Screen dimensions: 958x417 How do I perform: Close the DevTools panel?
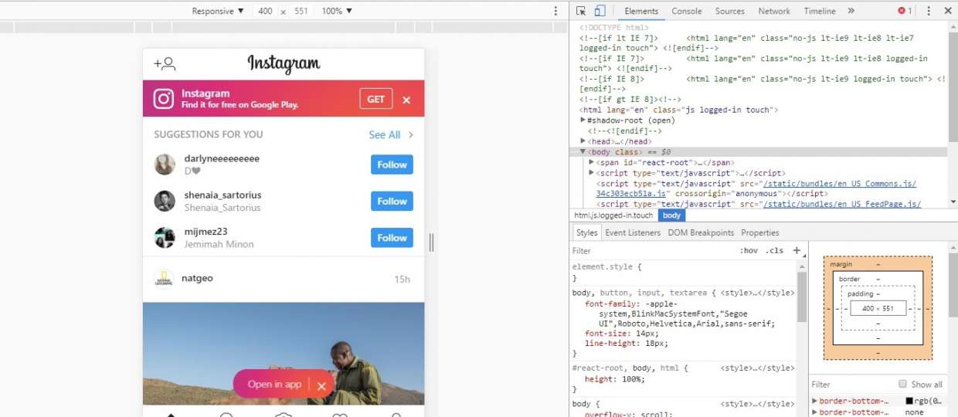pyautogui.click(x=948, y=11)
